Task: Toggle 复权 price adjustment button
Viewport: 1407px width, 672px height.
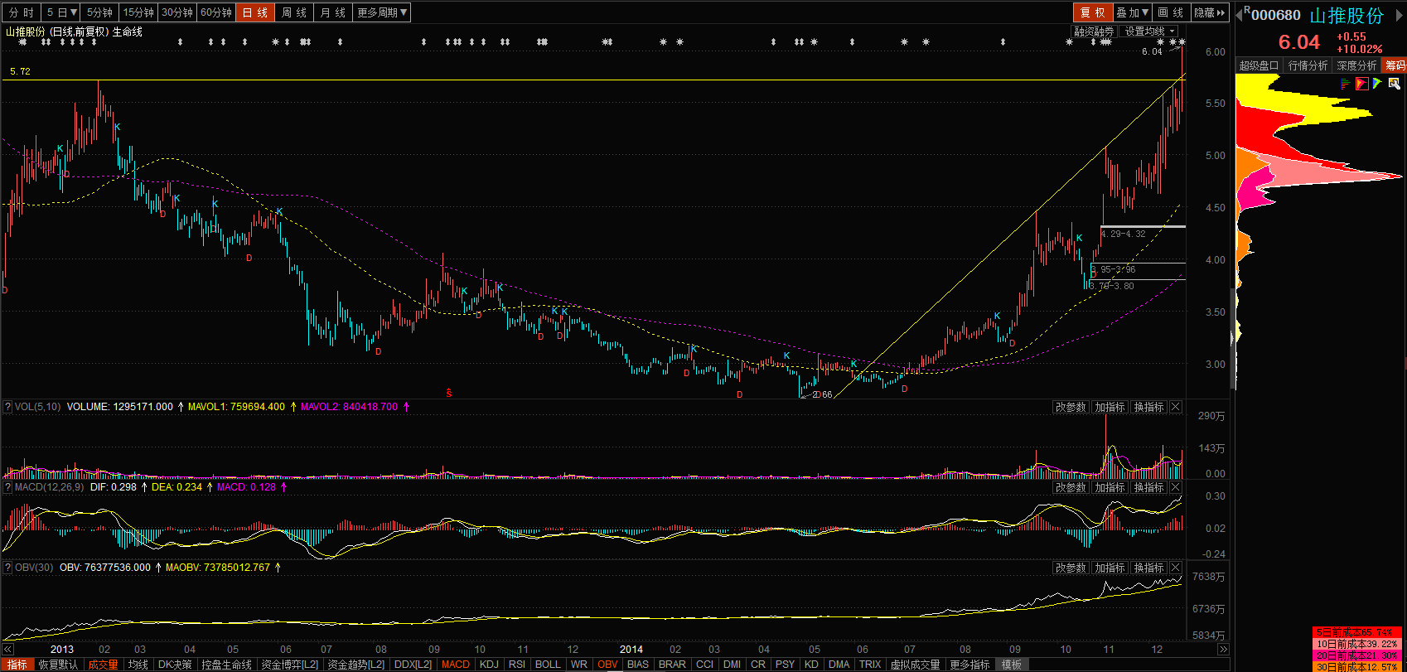Action: [1093, 12]
